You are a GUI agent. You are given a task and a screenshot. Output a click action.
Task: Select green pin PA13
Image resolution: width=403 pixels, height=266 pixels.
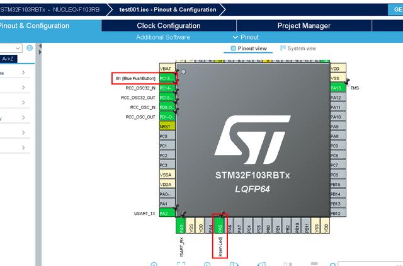[338, 88]
